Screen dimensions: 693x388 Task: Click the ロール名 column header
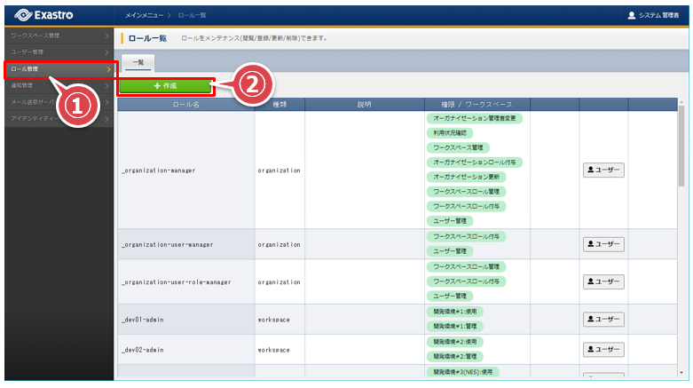tap(185, 104)
